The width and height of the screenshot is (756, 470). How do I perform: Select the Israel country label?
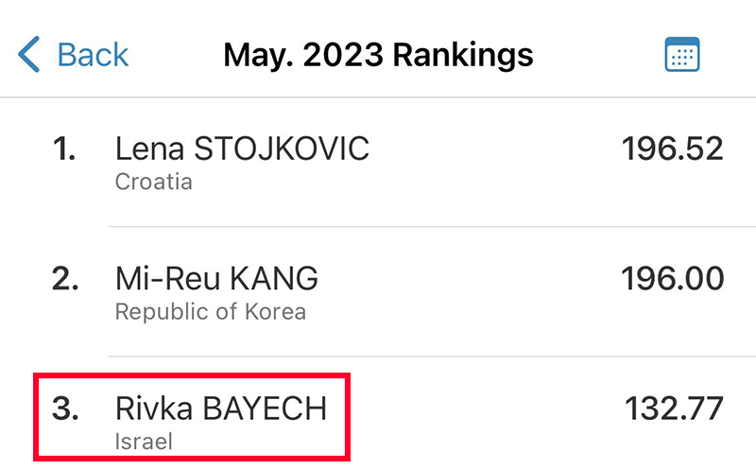coord(144,442)
